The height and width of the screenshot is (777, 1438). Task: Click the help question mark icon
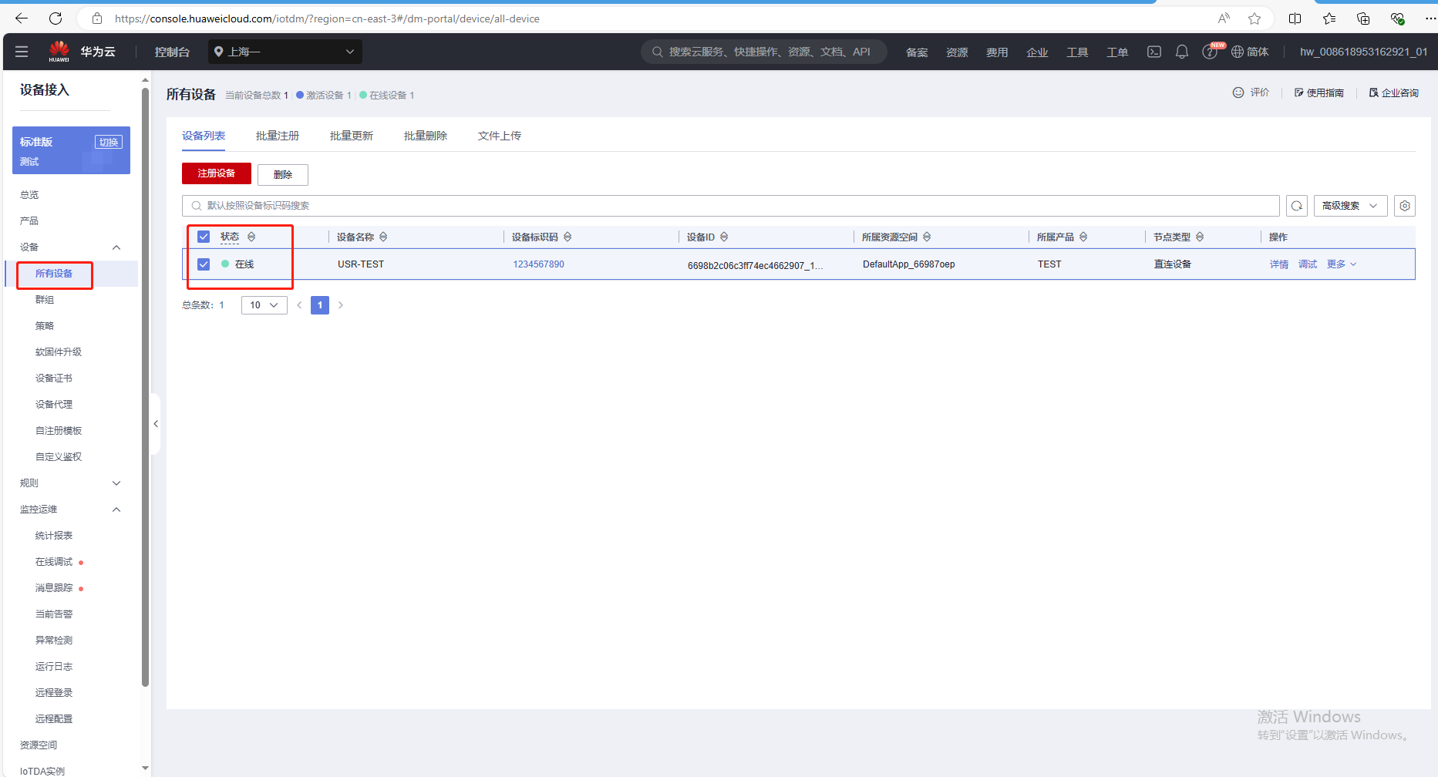point(1209,52)
